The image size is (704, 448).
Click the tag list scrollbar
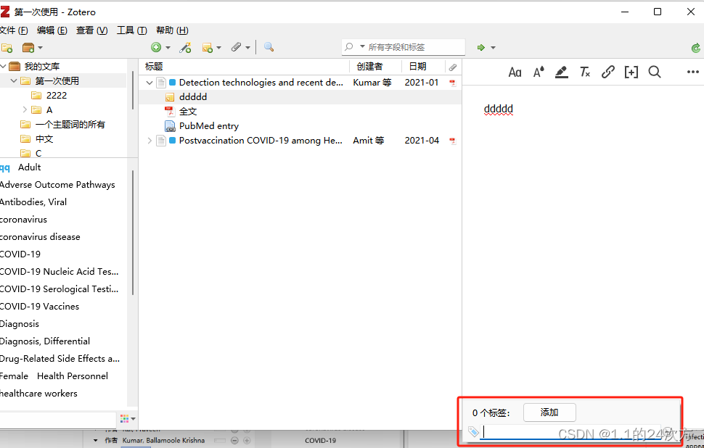133,232
